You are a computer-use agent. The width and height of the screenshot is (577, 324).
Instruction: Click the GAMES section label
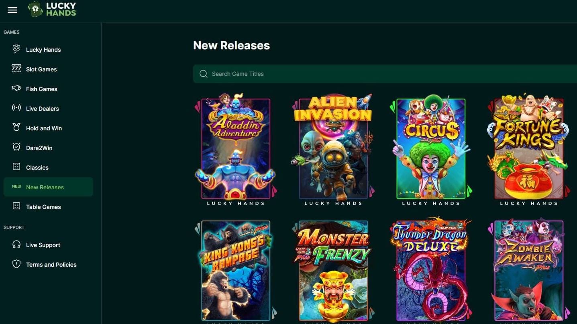point(12,32)
